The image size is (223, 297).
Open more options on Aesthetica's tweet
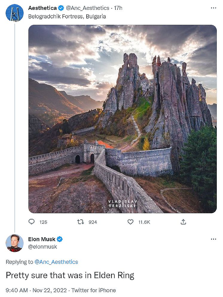click(x=213, y=8)
